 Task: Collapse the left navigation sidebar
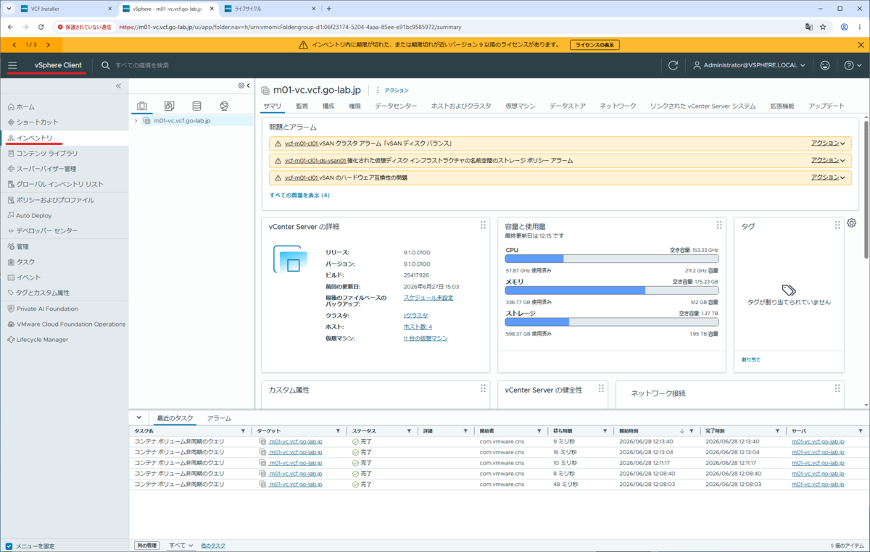click(x=118, y=85)
